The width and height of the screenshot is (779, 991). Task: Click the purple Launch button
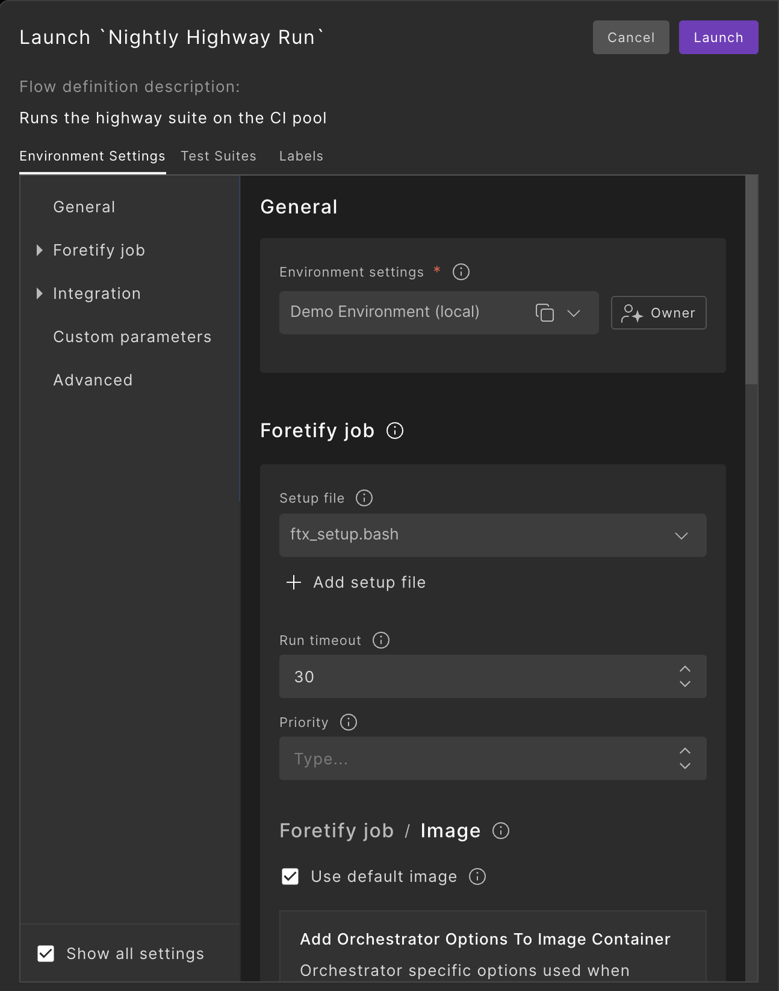tap(719, 37)
